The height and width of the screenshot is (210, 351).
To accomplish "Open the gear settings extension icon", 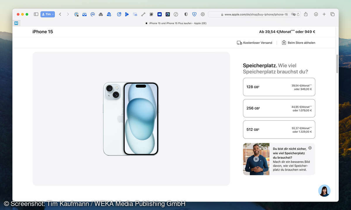I will coord(203,14).
